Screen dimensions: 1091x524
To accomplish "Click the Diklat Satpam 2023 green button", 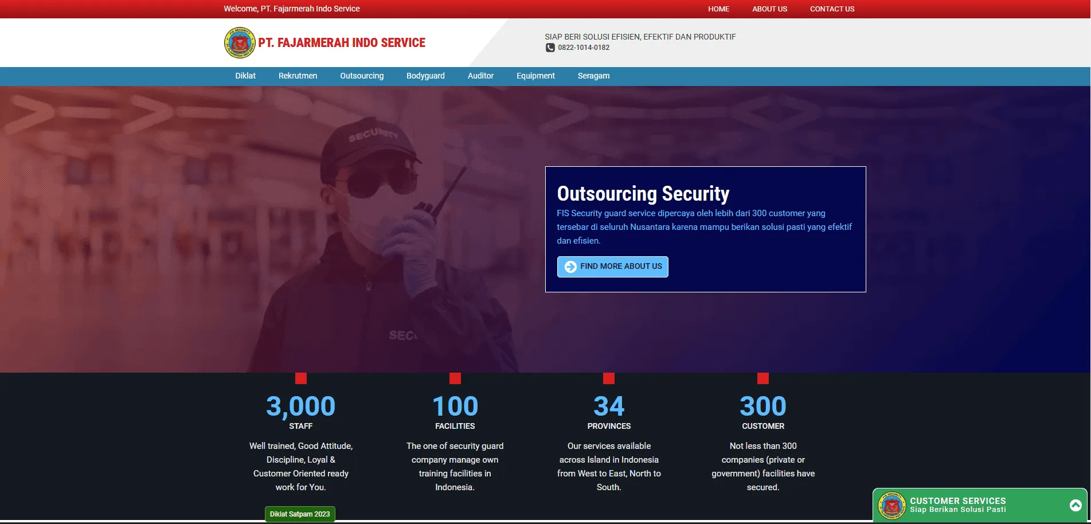I will click(300, 514).
